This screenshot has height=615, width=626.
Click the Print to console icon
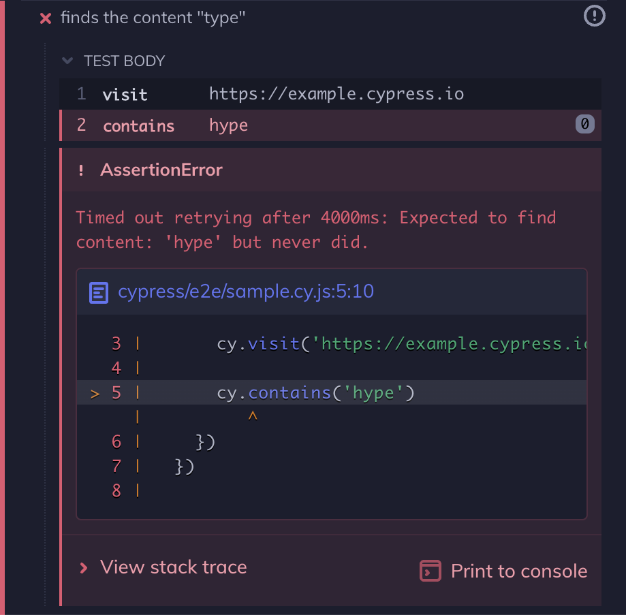pos(431,571)
